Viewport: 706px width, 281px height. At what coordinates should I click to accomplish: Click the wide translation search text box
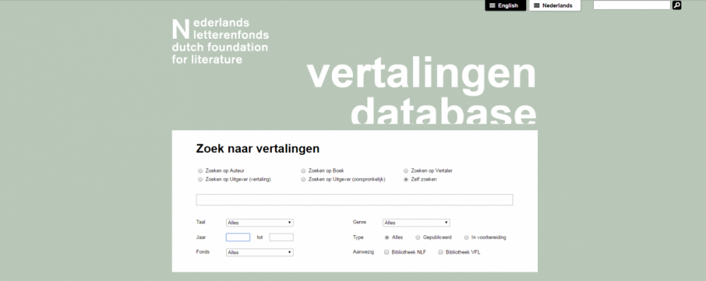[x=354, y=200]
